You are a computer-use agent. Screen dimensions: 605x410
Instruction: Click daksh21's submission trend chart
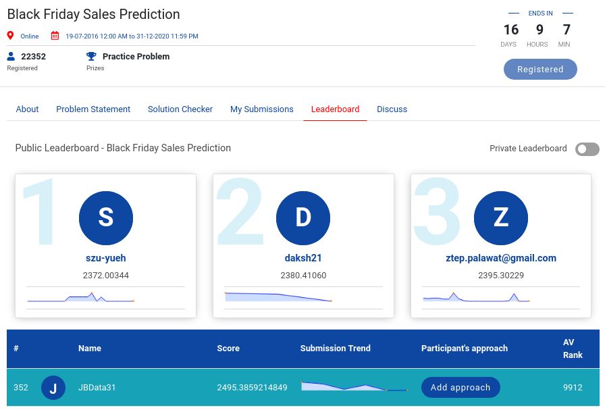coord(278,297)
